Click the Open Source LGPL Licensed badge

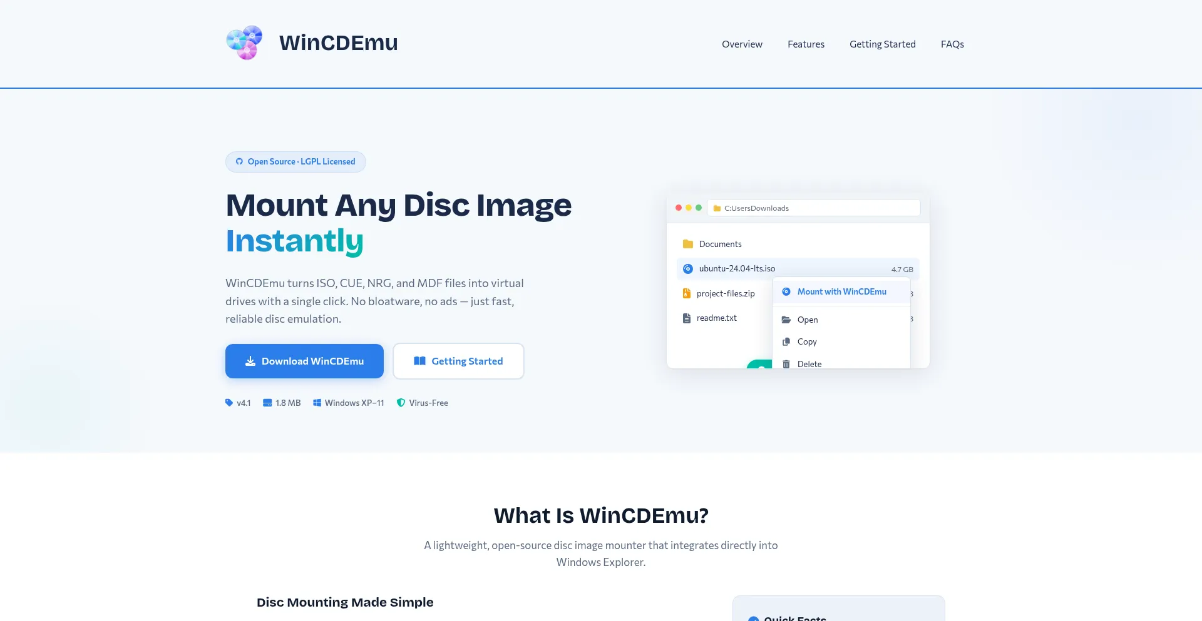(295, 162)
